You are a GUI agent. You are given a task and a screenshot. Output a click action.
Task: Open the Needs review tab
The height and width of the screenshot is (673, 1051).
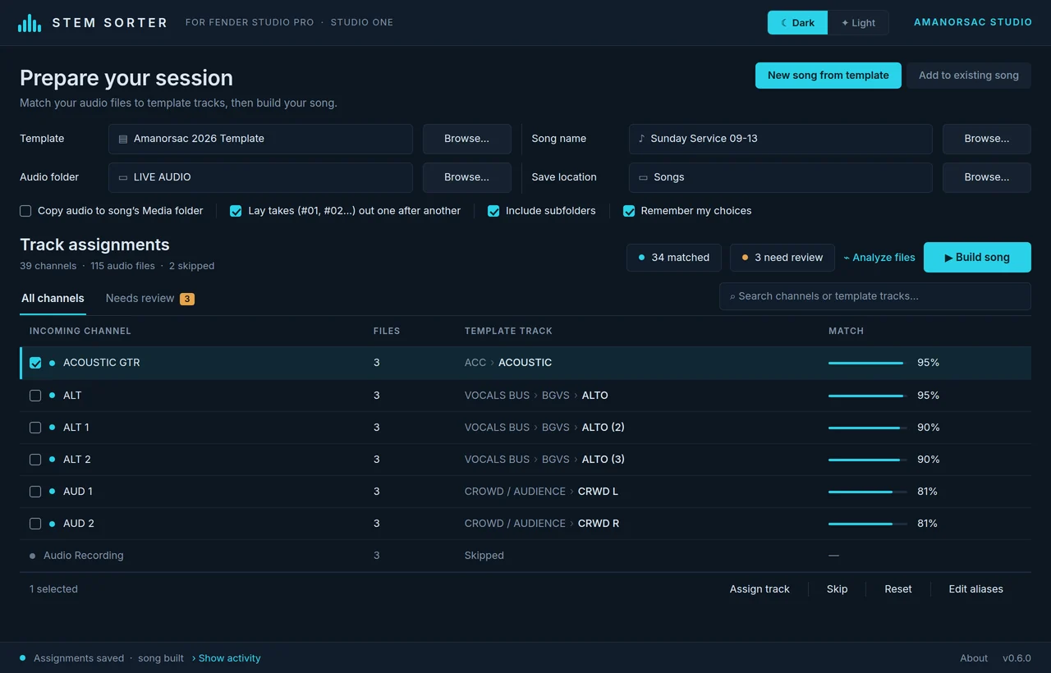[149, 298]
